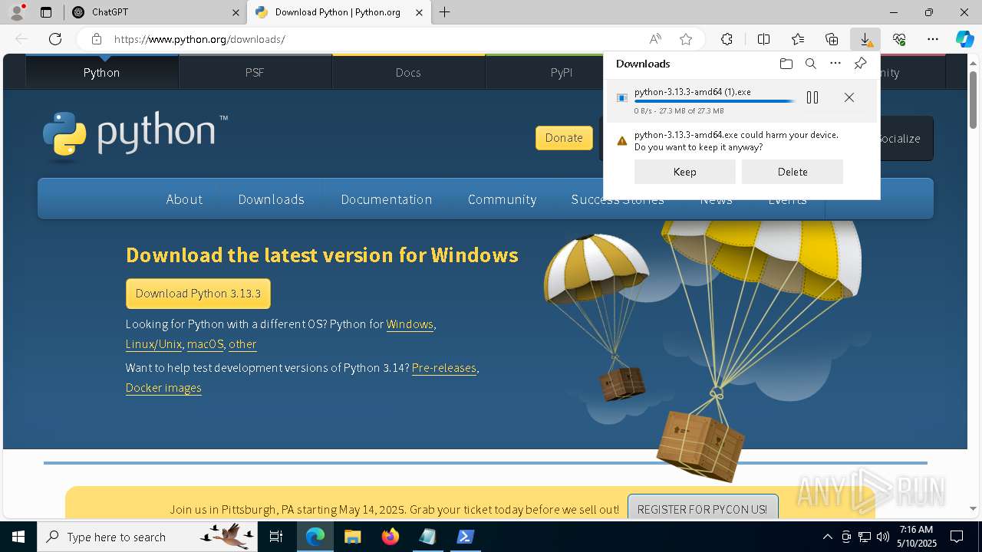The height and width of the screenshot is (552, 982).
Task: Click REGISTER FOR PYCON US! button
Action: coord(702,509)
